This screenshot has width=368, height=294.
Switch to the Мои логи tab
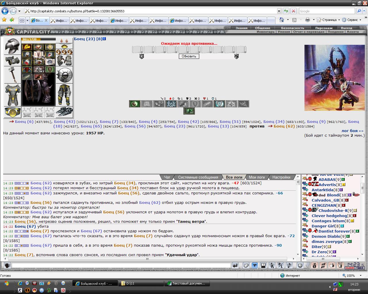click(x=257, y=177)
